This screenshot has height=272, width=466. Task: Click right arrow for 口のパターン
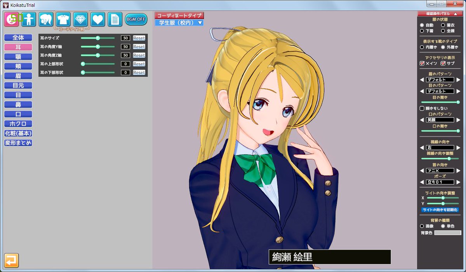click(458, 120)
